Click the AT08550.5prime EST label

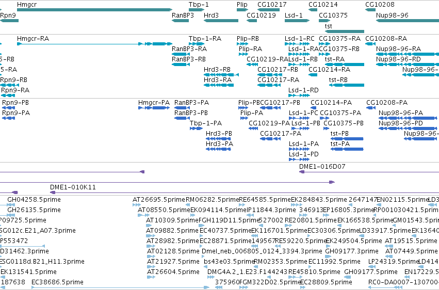(164, 210)
